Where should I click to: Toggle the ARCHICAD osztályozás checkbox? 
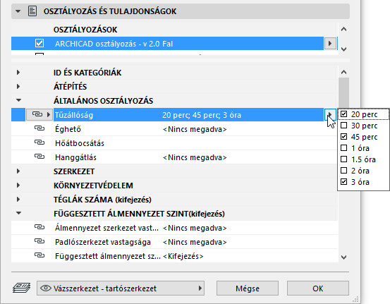tap(39, 43)
